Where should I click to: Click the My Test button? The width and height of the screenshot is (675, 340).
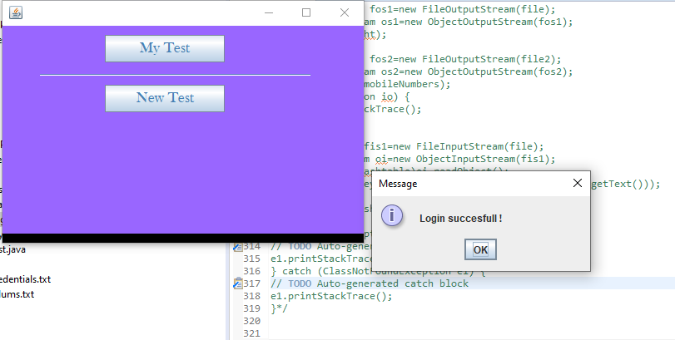(165, 48)
